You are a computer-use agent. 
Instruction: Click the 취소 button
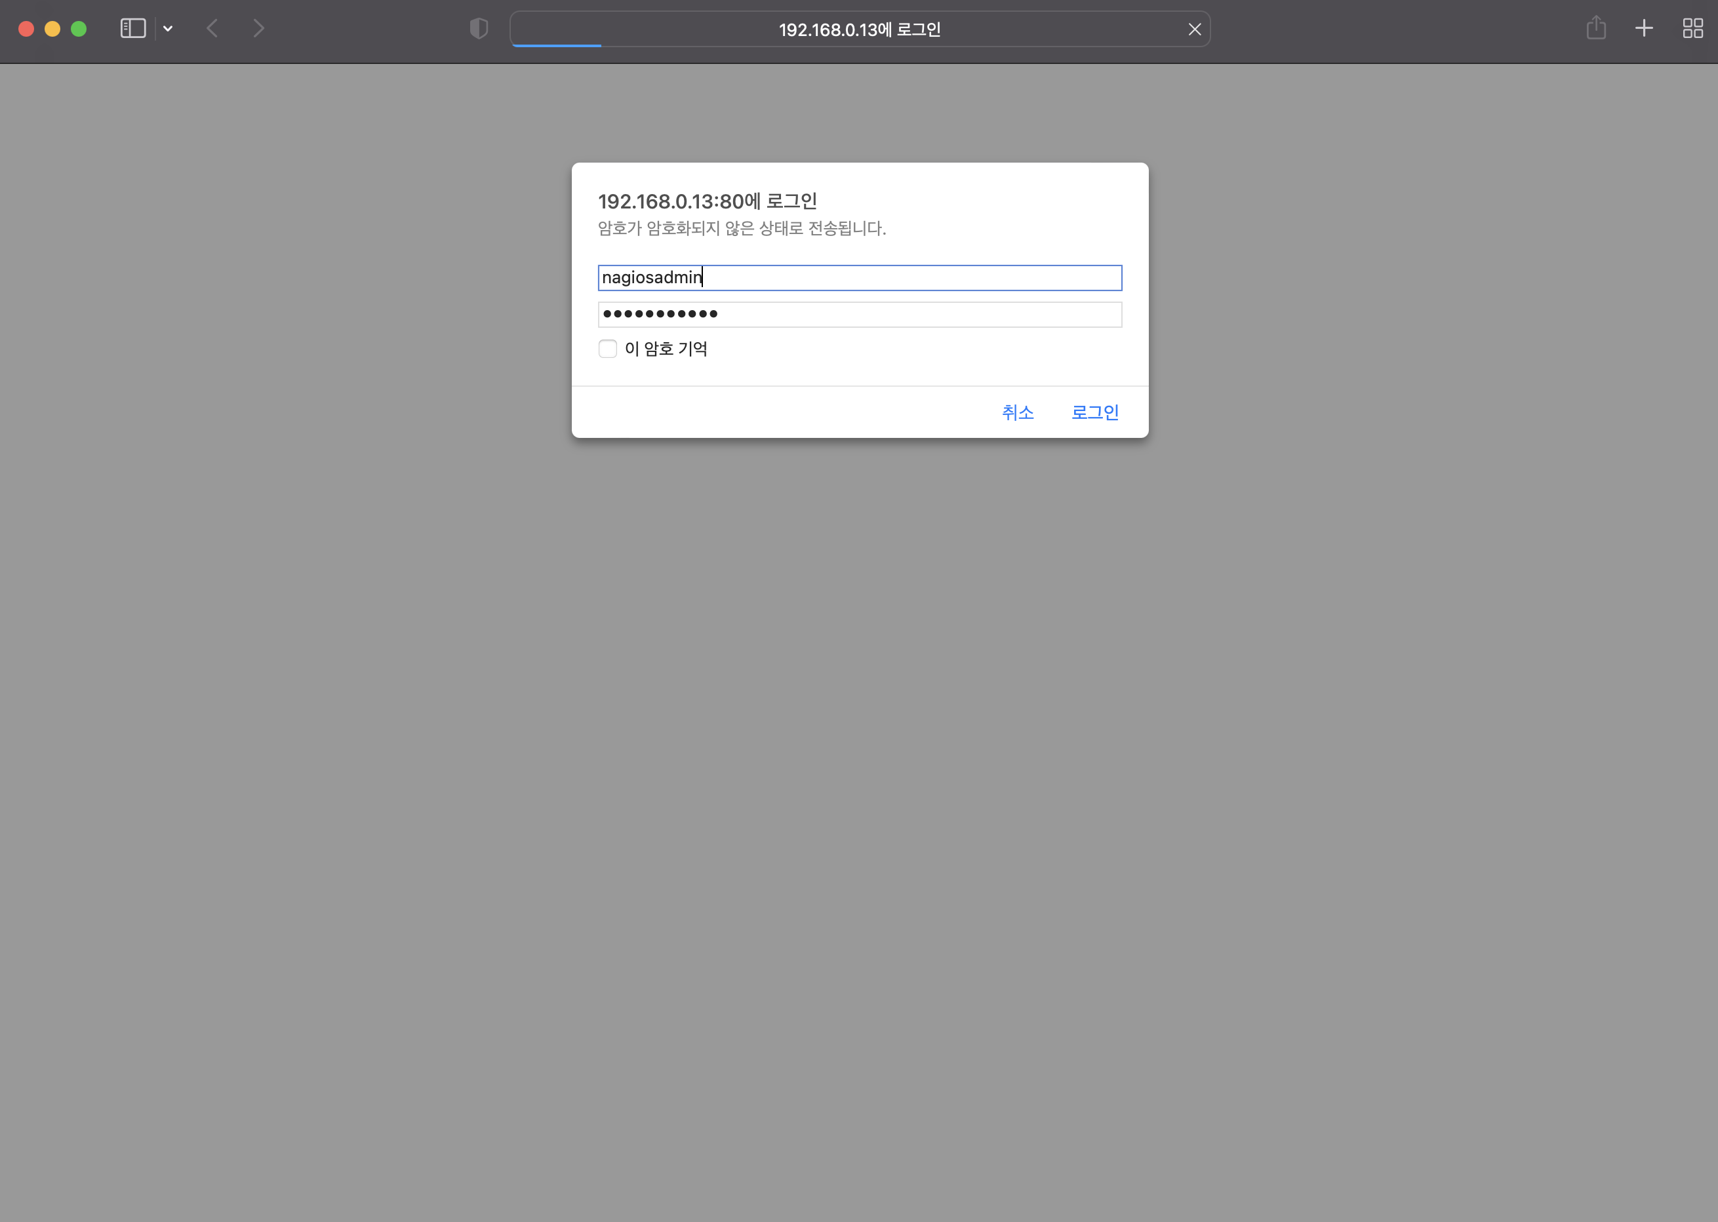[x=1018, y=412]
